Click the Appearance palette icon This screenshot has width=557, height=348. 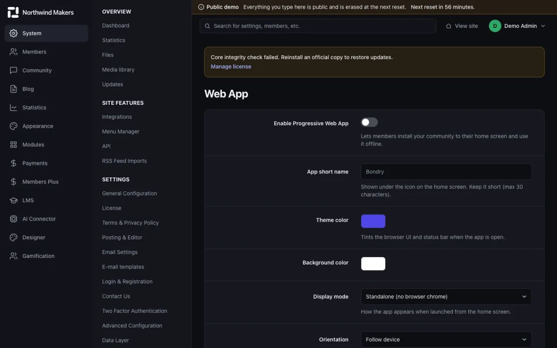pyautogui.click(x=13, y=126)
